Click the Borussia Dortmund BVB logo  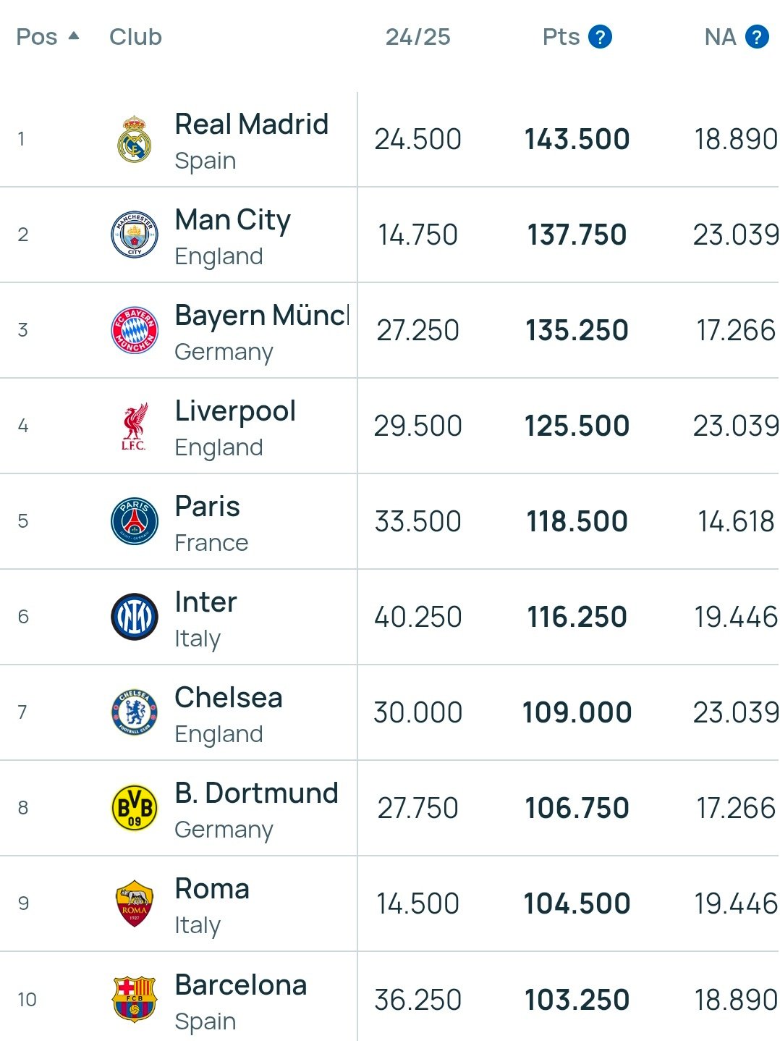pyautogui.click(x=135, y=808)
